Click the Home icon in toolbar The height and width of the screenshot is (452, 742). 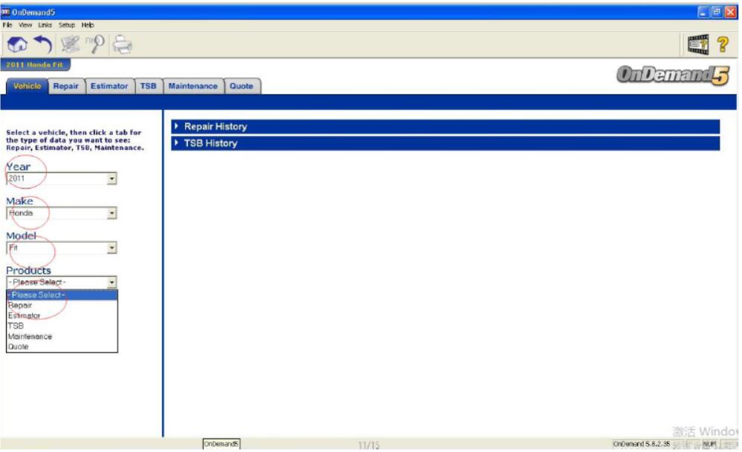point(17,45)
